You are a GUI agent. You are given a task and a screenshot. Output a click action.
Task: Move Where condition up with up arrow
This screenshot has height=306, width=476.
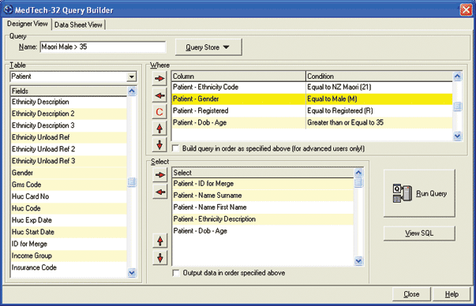(x=159, y=129)
